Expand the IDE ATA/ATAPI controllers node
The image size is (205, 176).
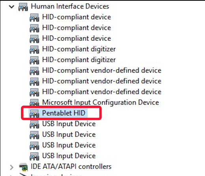pos(11,167)
